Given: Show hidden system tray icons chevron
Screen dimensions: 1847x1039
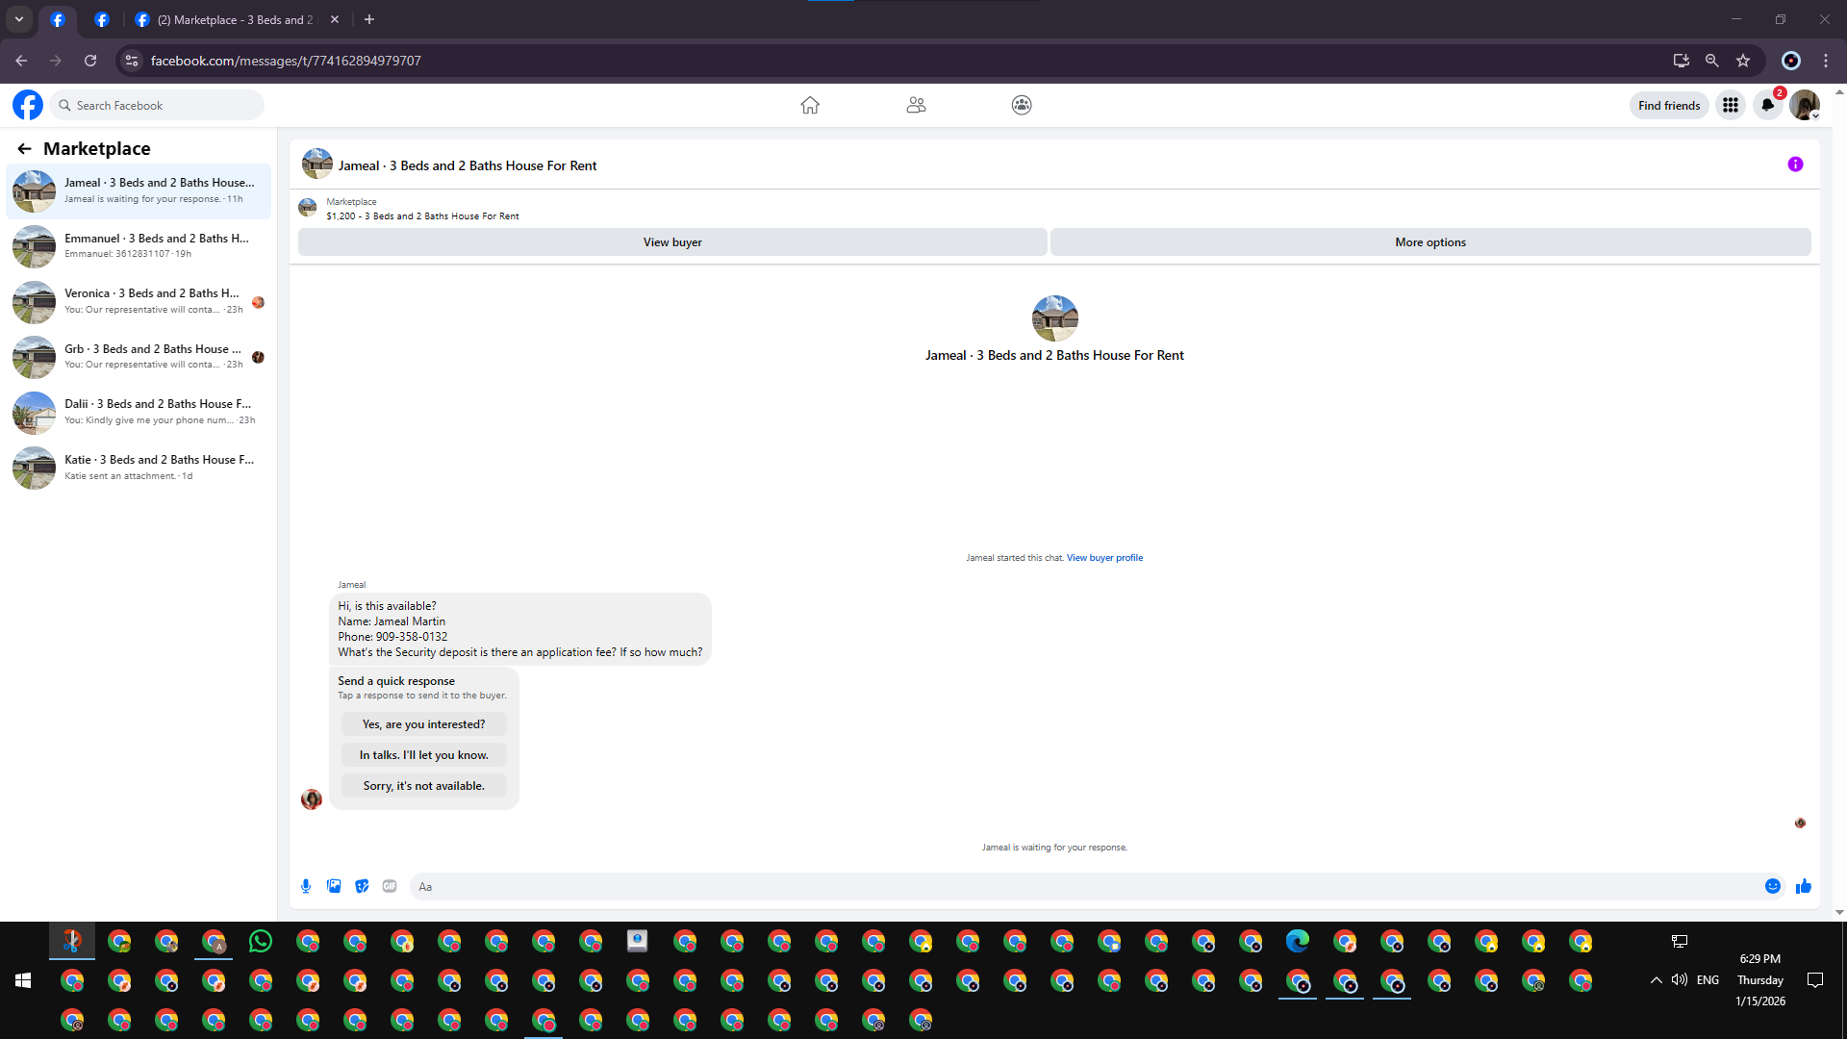Looking at the screenshot, I should click(1656, 980).
